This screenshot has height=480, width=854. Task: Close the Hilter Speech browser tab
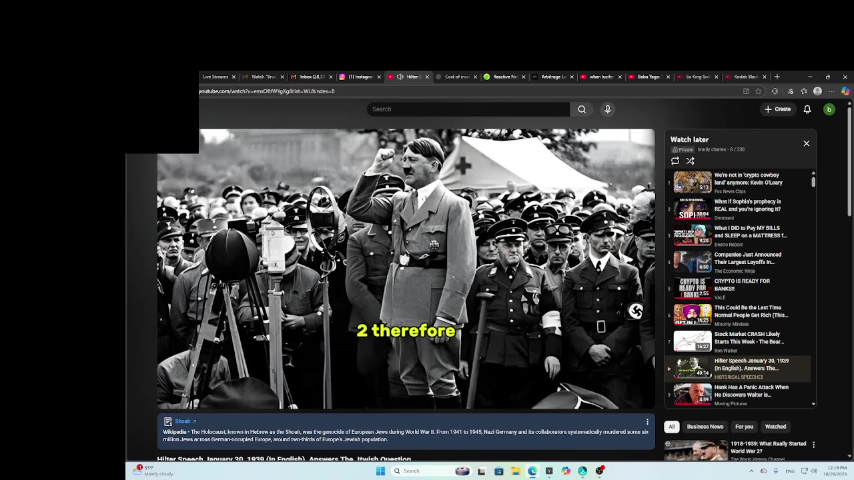click(427, 77)
